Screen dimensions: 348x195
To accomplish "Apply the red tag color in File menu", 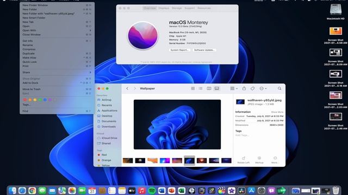I will pyautogui.click(x=25, y=100).
